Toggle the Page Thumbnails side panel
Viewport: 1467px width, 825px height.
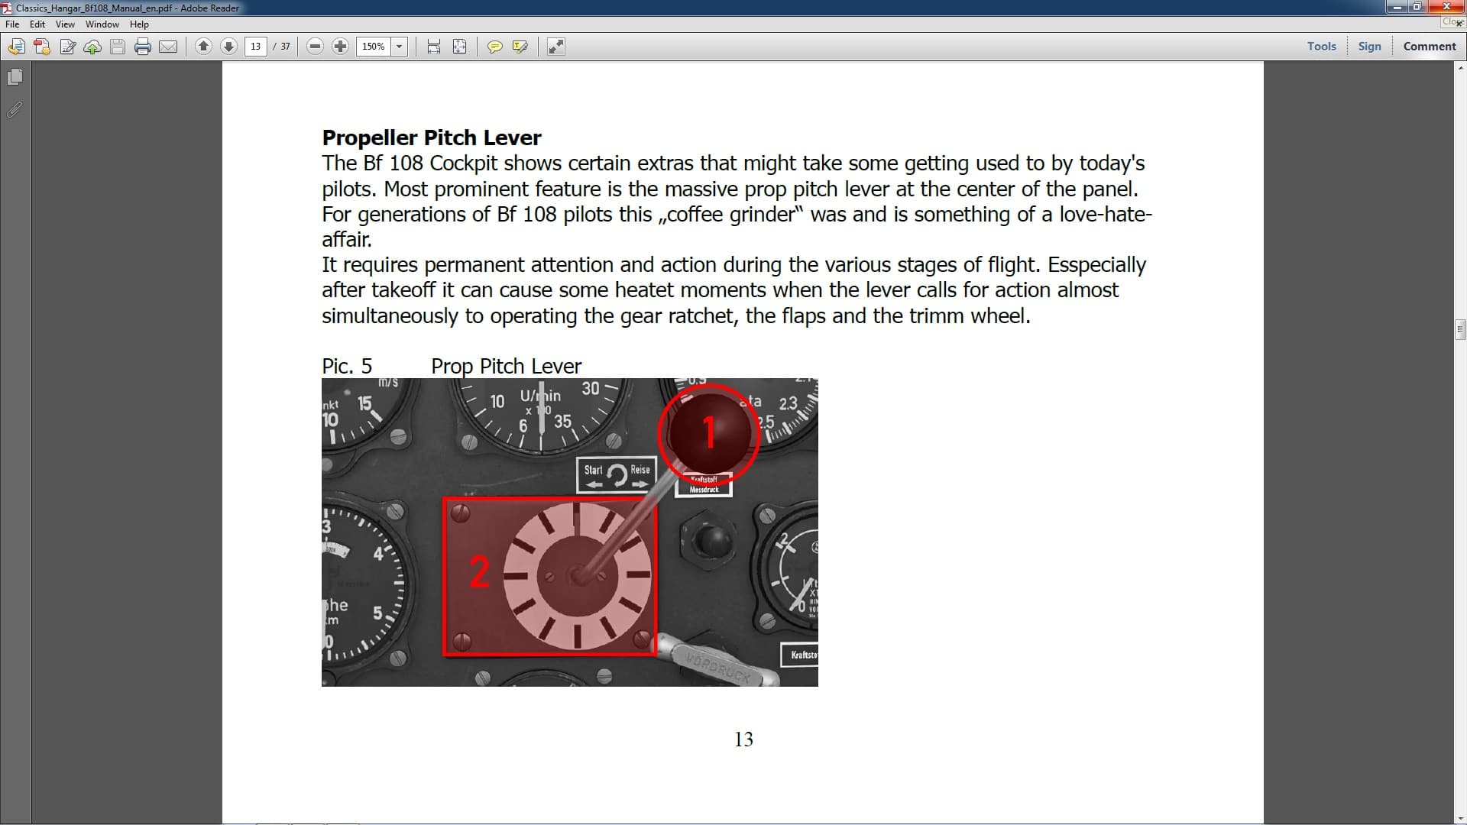tap(15, 77)
